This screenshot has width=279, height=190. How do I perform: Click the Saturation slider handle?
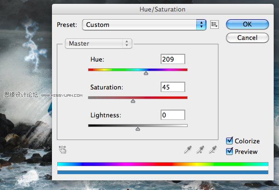click(133, 101)
